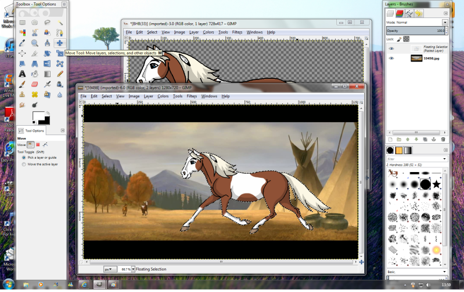
Task: Select the Blend gradient tool
Action: pos(47,74)
